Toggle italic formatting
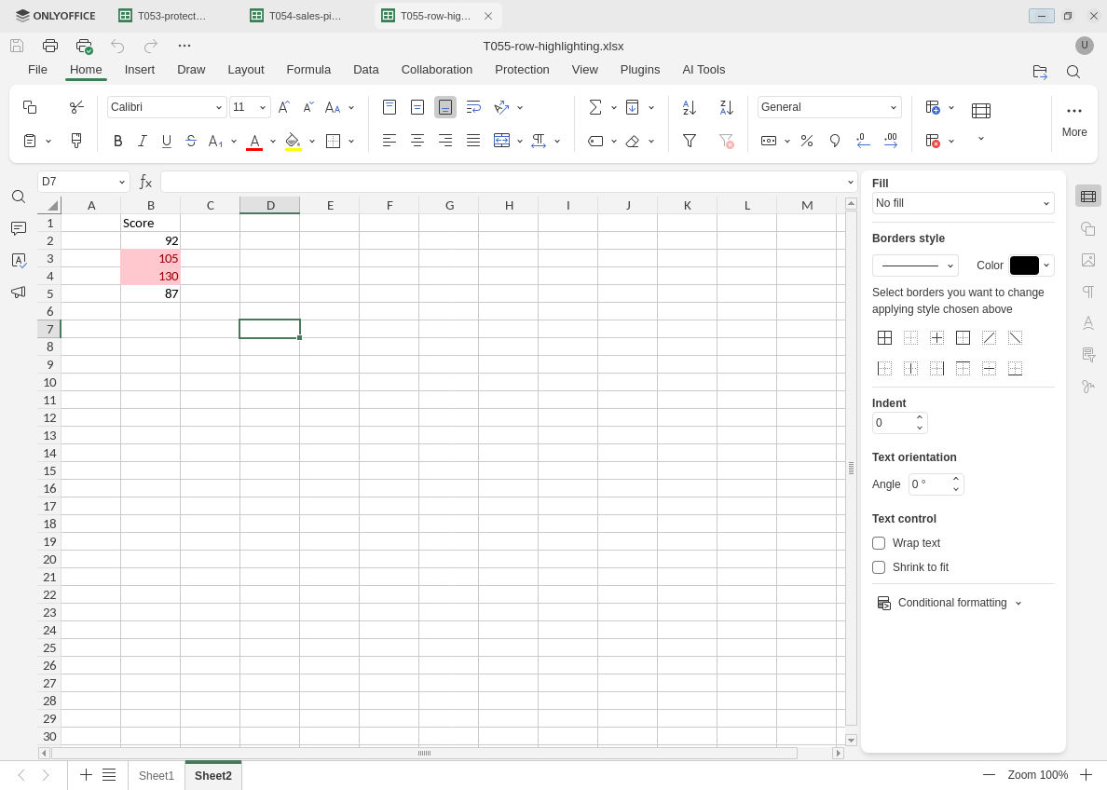 [142, 141]
